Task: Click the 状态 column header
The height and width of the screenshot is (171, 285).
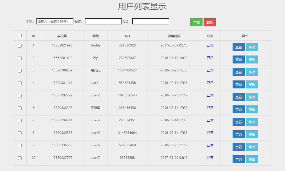Action: tap(210, 36)
